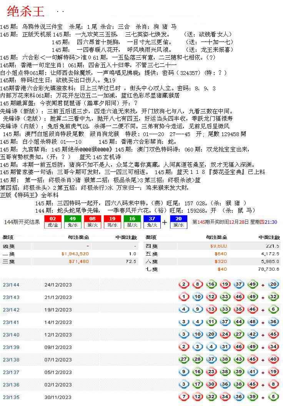Click the blue 20 猴/火 special number box
This screenshot has height=406, width=283.
pyautogui.click(x=178, y=222)
